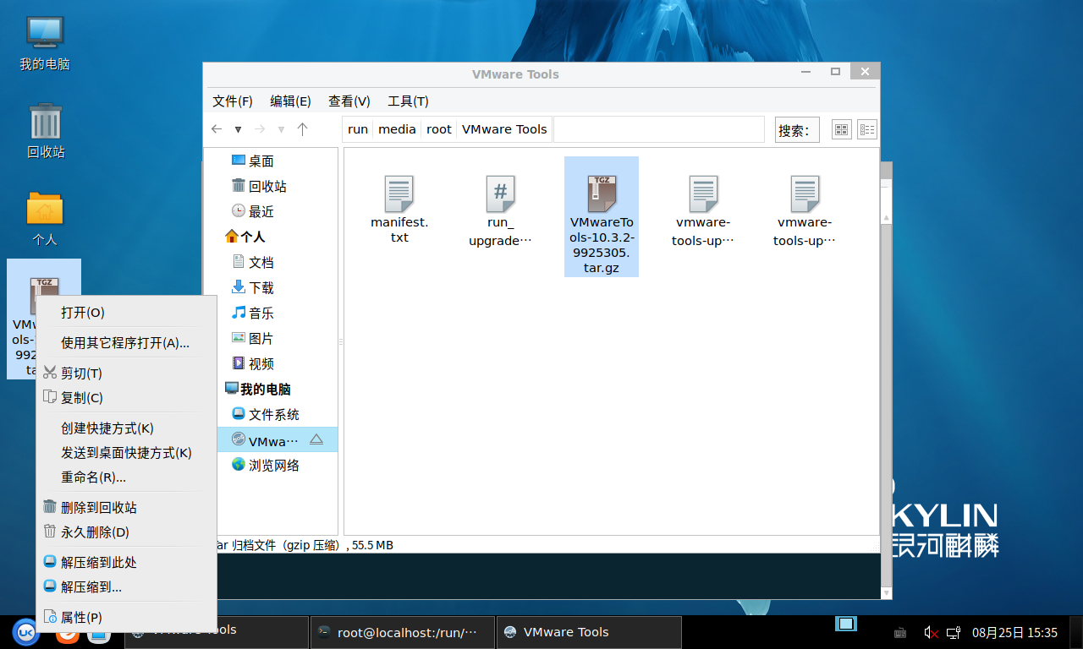Open the 编辑(E) menu
Image resolution: width=1083 pixels, height=649 pixels.
tap(290, 101)
